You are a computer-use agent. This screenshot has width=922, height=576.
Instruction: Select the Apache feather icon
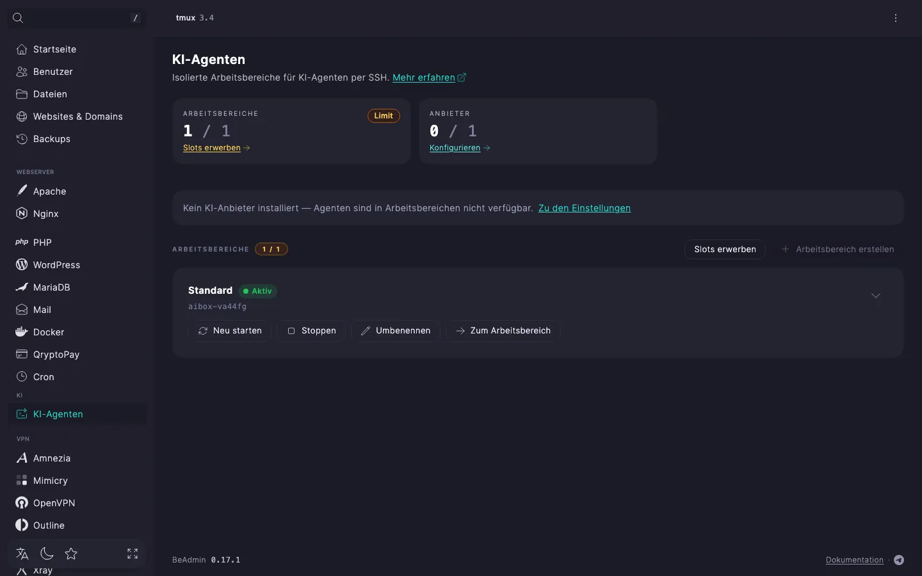point(22,191)
